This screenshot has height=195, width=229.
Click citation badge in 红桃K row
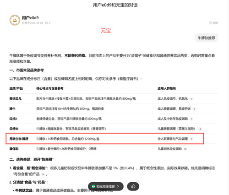[191, 119]
